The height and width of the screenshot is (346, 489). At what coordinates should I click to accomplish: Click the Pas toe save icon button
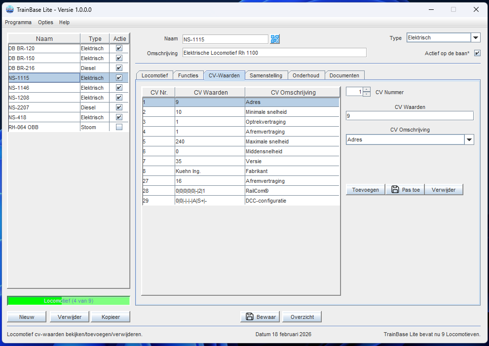click(x=406, y=190)
